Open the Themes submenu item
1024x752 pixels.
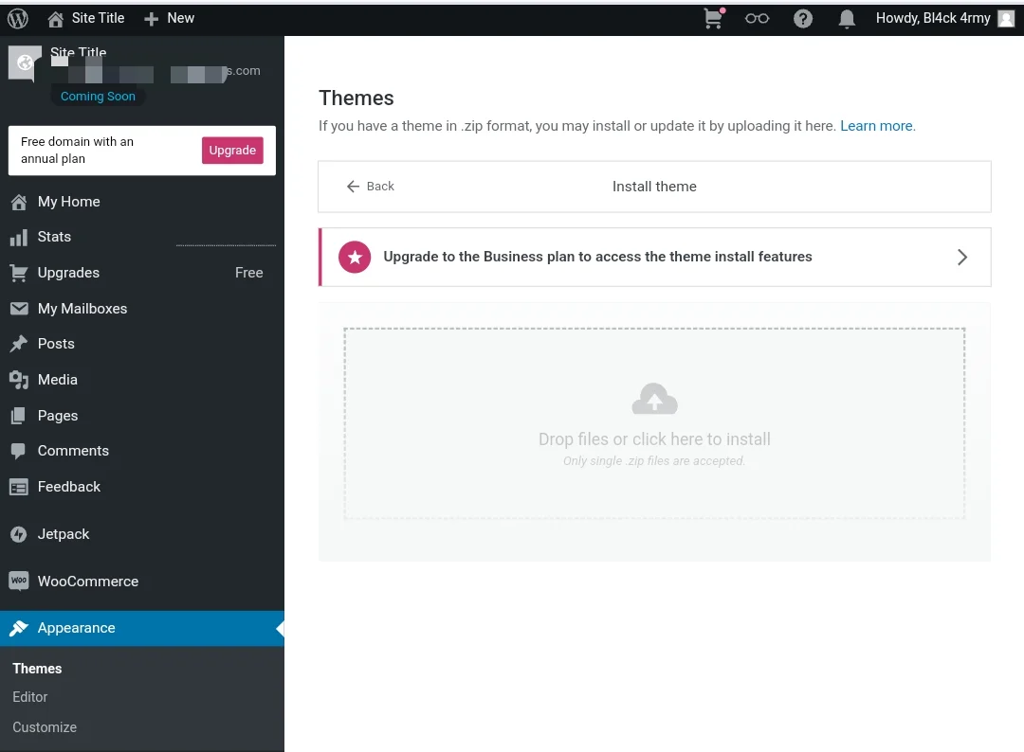(x=37, y=669)
